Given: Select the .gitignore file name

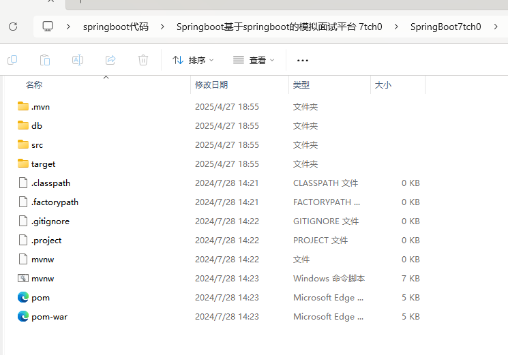Looking at the screenshot, I should 50,221.
